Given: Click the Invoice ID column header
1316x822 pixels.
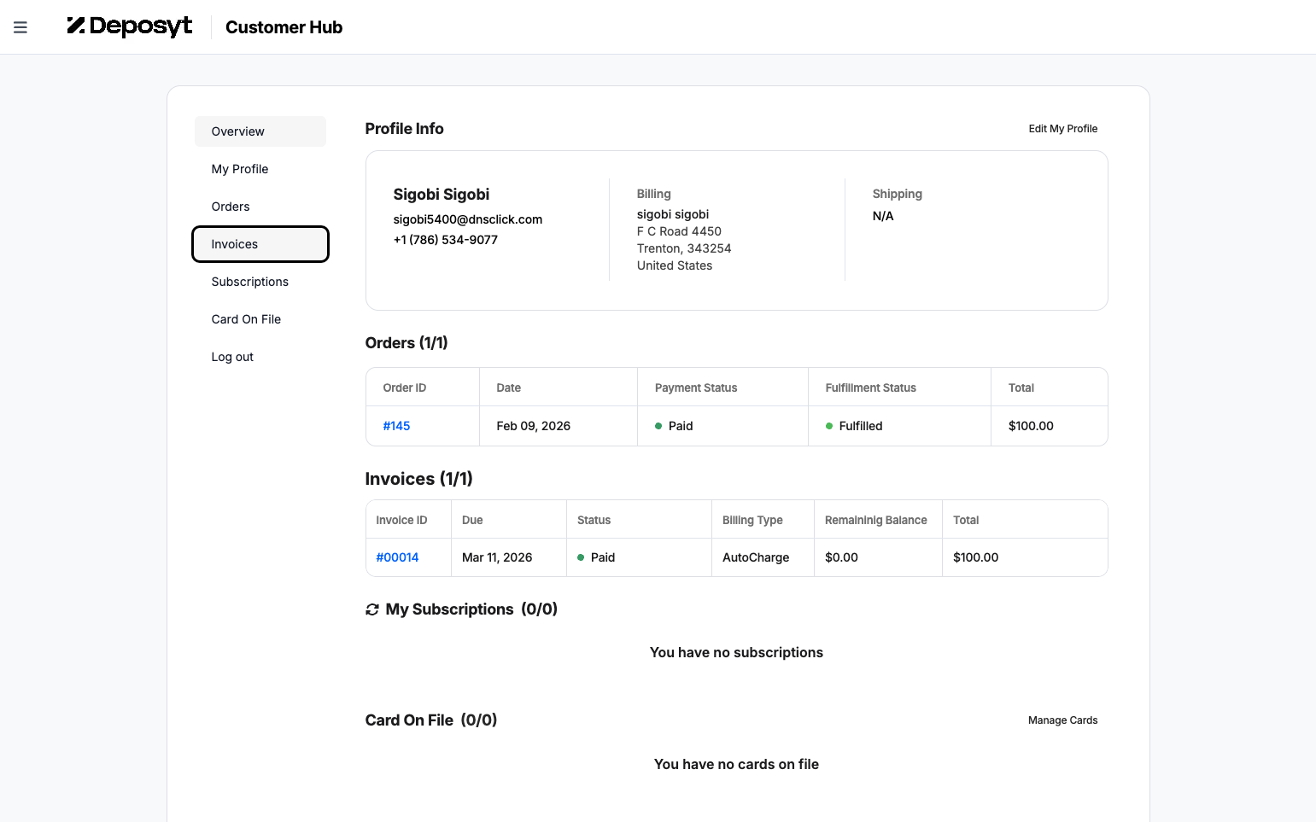Looking at the screenshot, I should click(x=401, y=520).
